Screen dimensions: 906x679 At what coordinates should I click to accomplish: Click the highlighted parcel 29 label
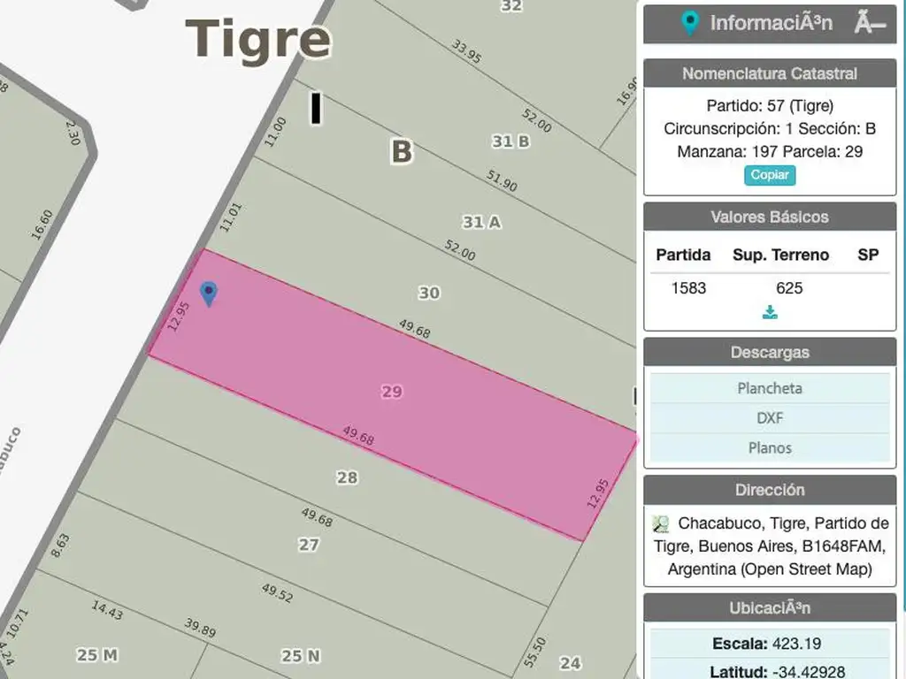pos(392,392)
